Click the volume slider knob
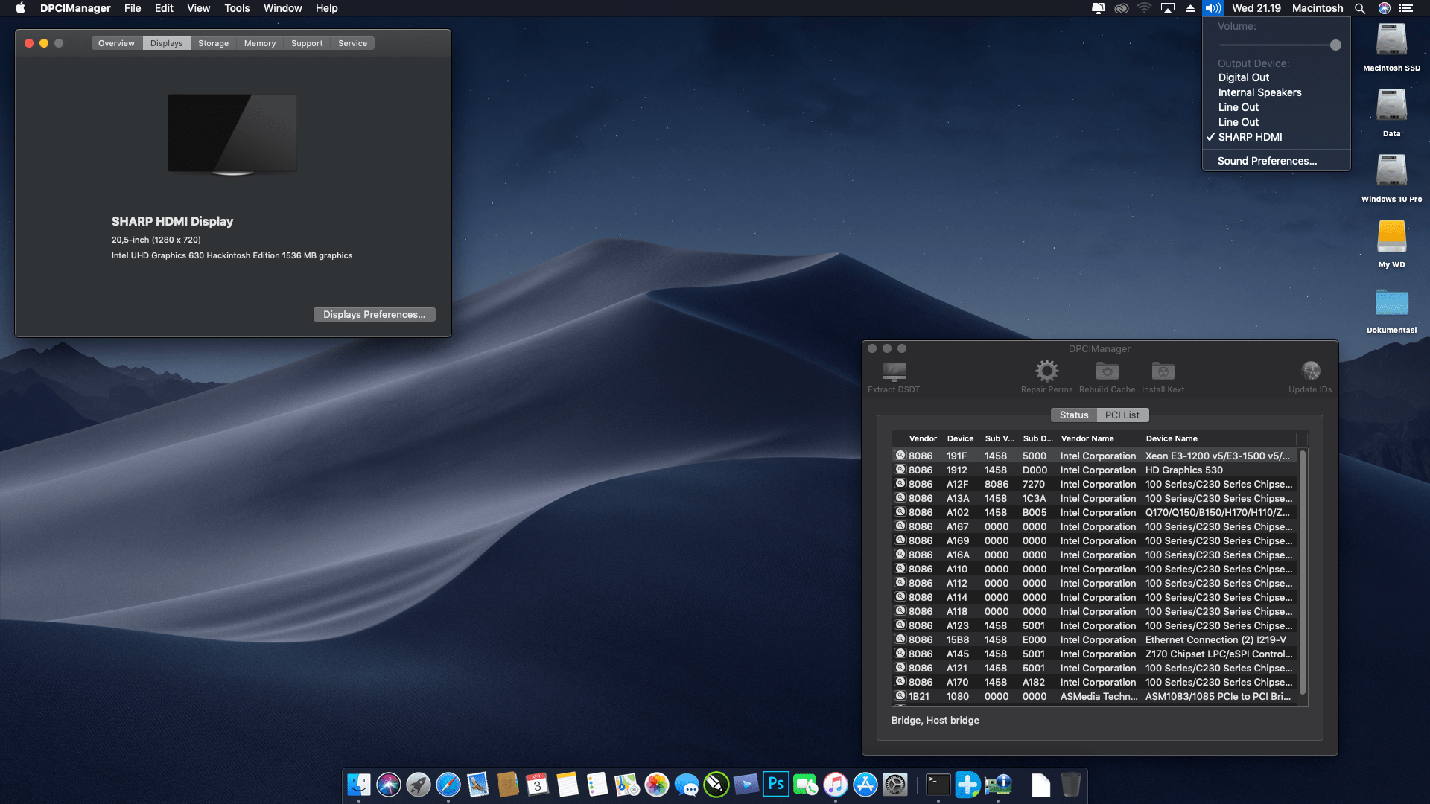This screenshot has width=1430, height=804. click(1335, 45)
